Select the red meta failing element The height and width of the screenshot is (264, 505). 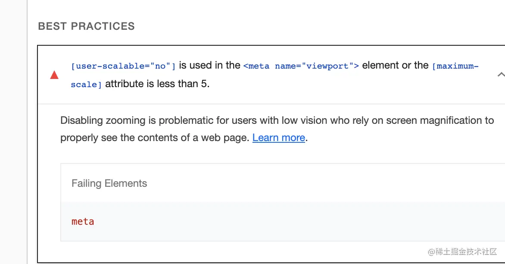pyautogui.click(x=83, y=222)
